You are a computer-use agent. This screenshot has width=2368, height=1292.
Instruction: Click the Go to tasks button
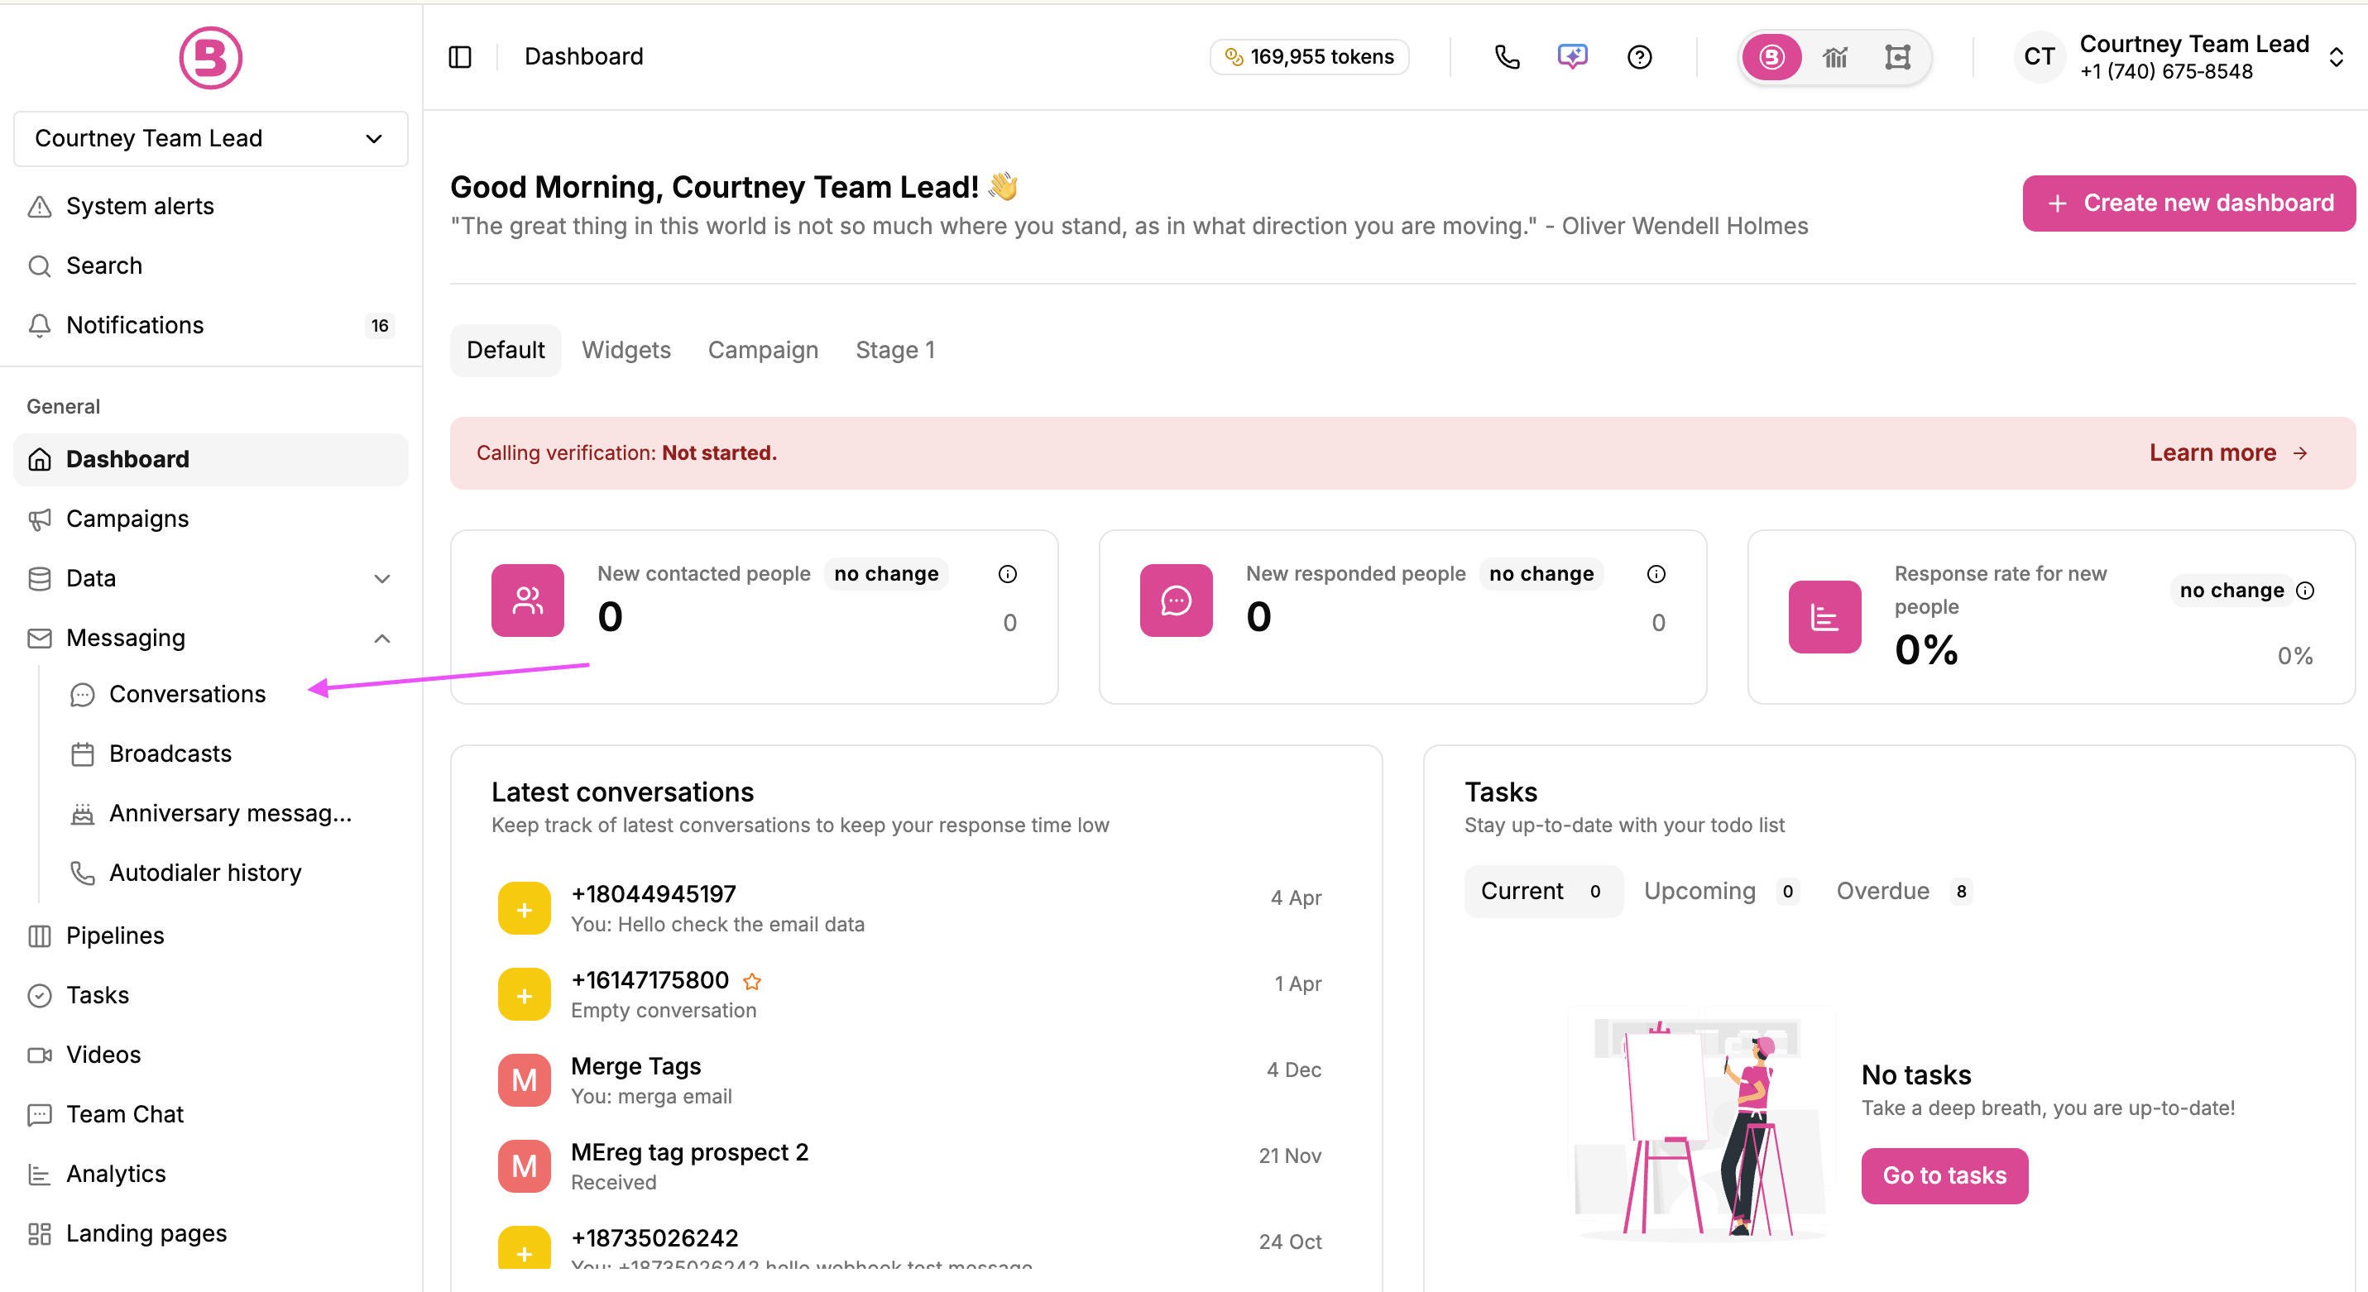[1944, 1176]
